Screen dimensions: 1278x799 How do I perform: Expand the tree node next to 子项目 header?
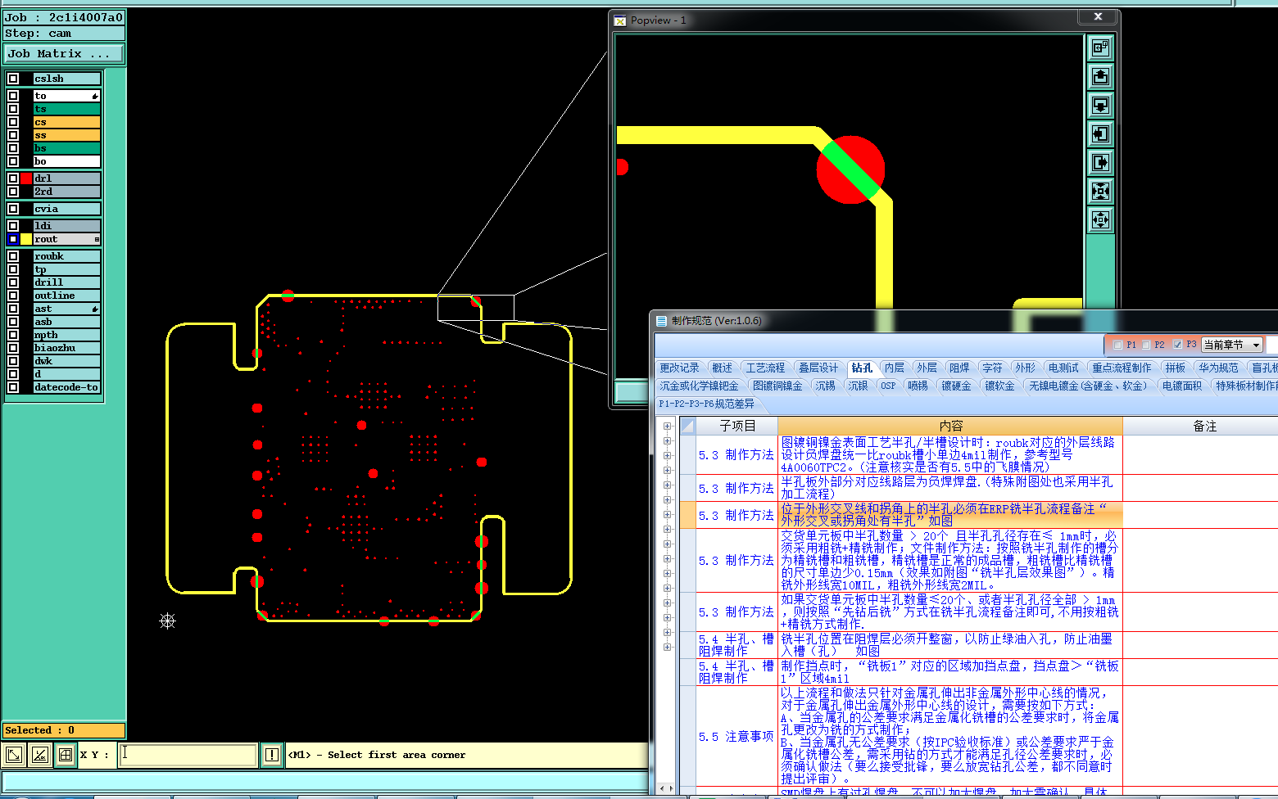[x=667, y=426]
